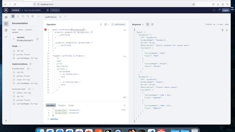Open the Schema page from the left sidebar
Viewport: 235px width, 132px height.
point(6,17)
